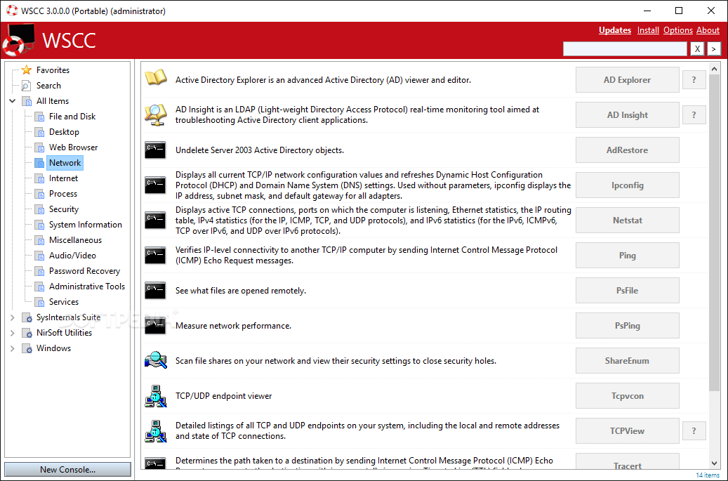Viewport: 728px width, 481px height.
Task: Open the Options link
Action: pos(678,30)
